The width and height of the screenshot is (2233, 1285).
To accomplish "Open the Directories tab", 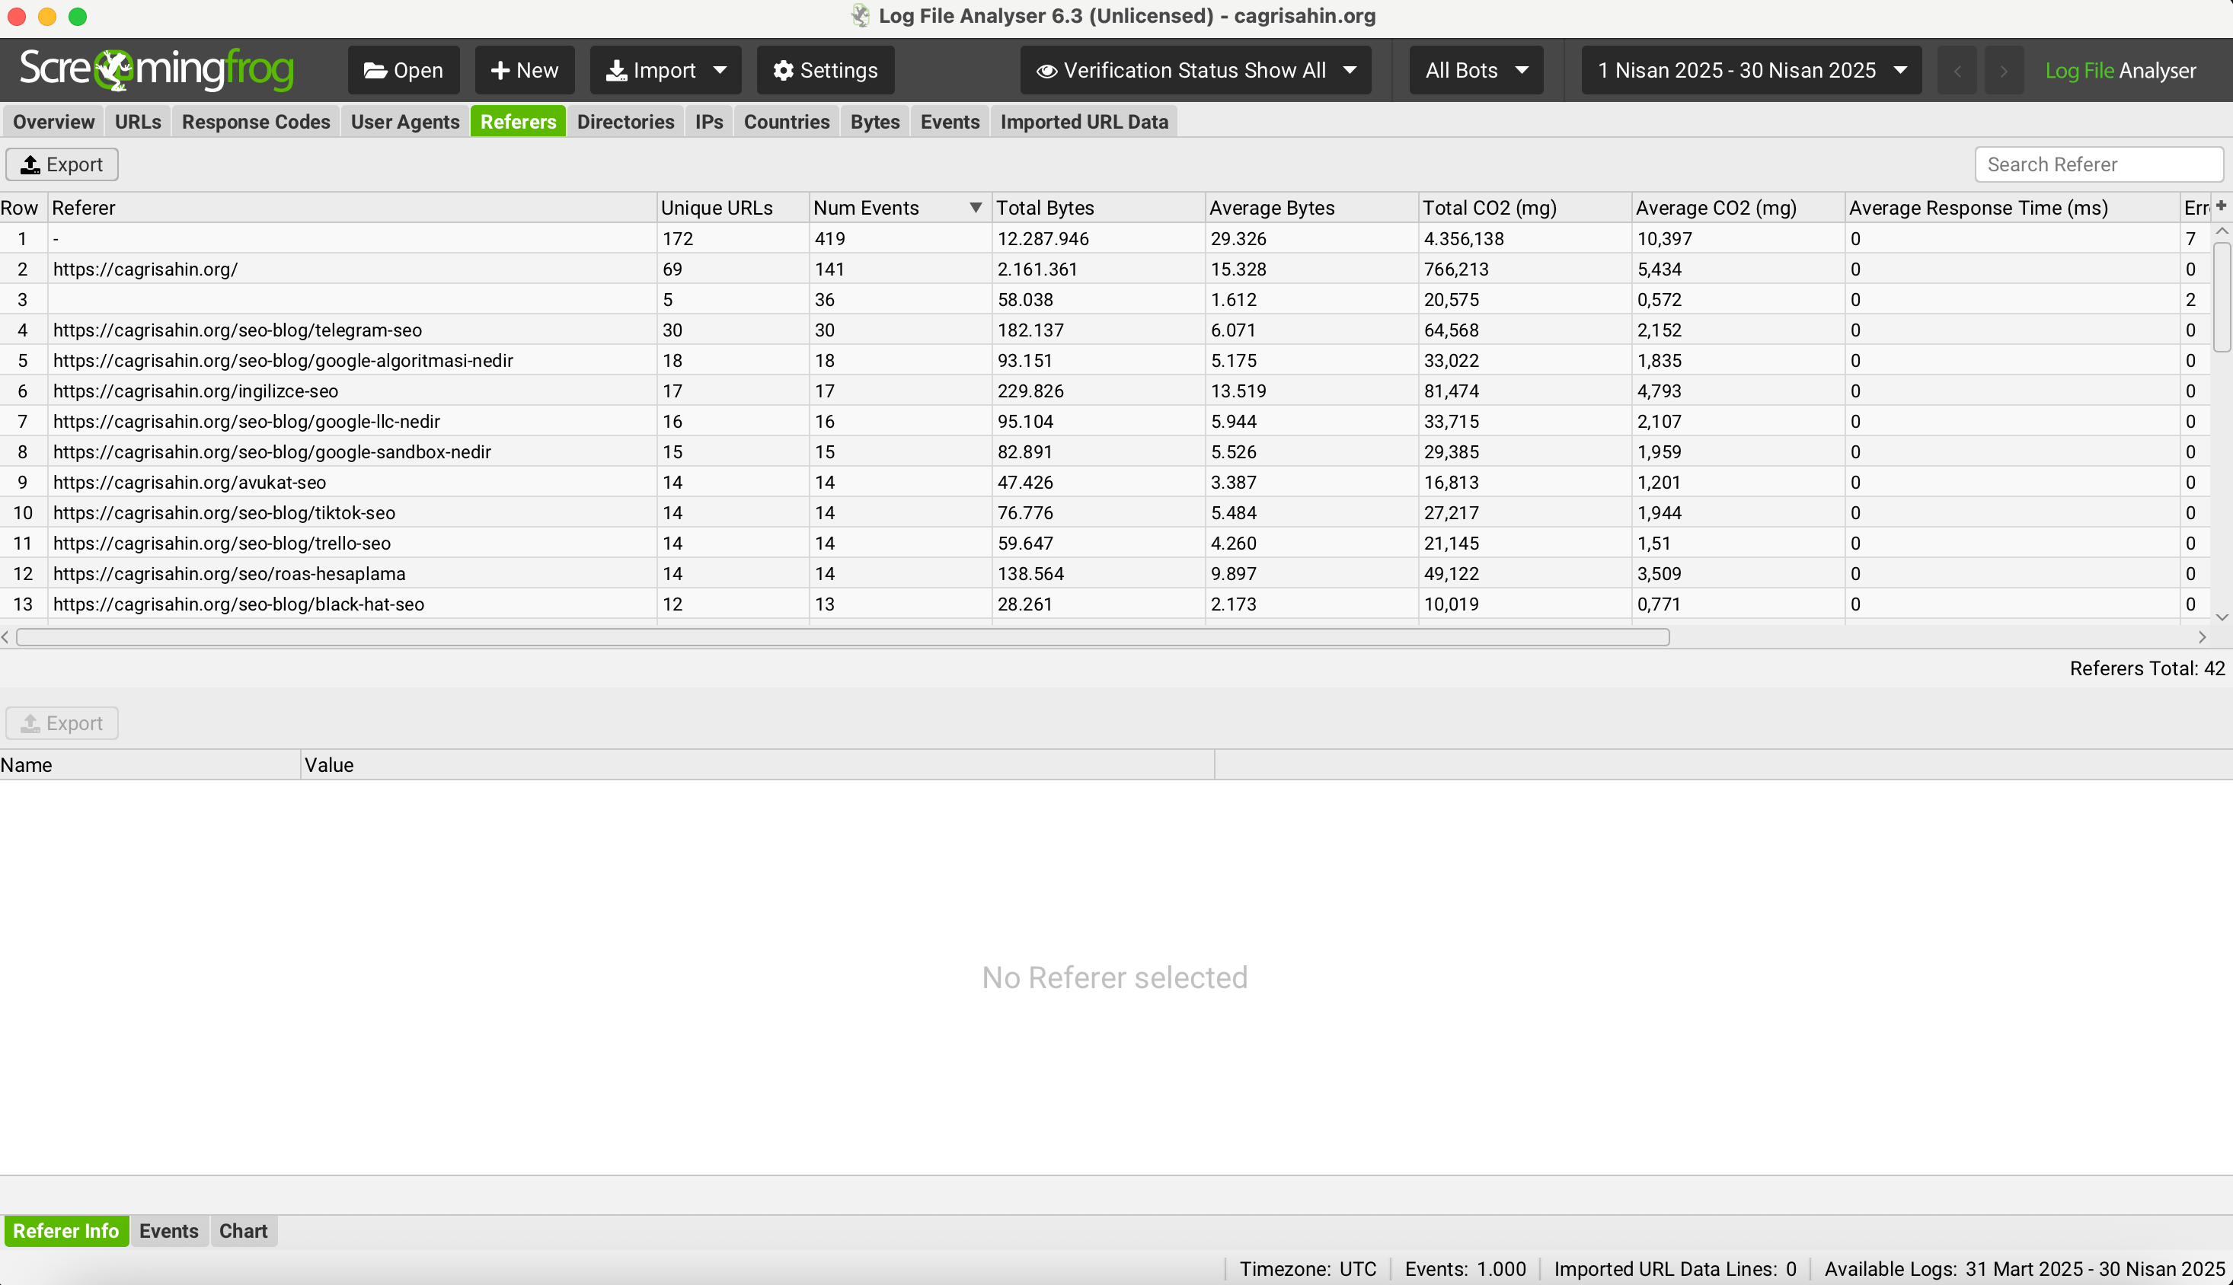I will [x=626, y=122].
